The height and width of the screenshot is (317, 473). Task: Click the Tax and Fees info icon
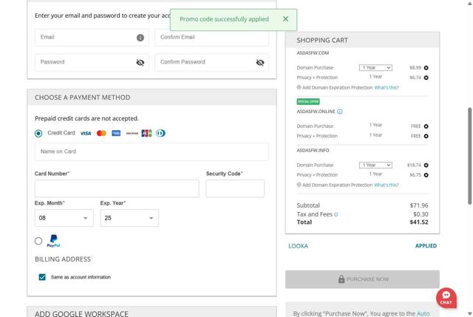pos(336,214)
